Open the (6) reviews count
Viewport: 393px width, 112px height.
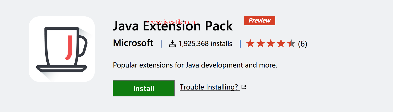coord(303,44)
